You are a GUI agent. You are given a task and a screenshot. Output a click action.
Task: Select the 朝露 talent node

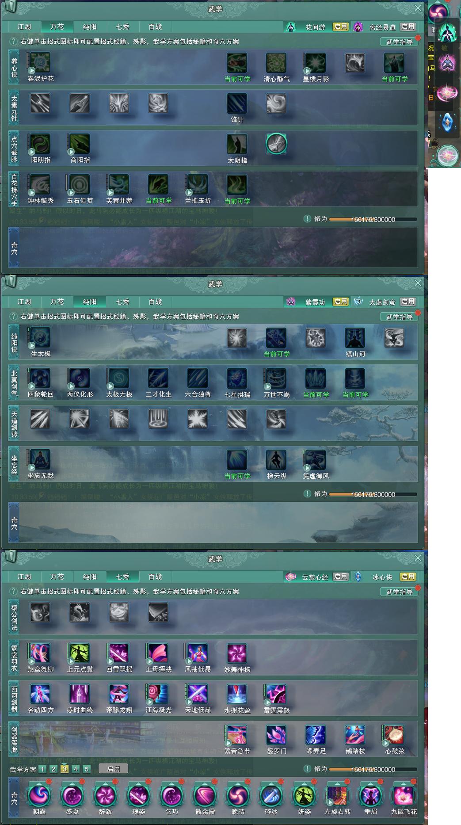click(39, 795)
